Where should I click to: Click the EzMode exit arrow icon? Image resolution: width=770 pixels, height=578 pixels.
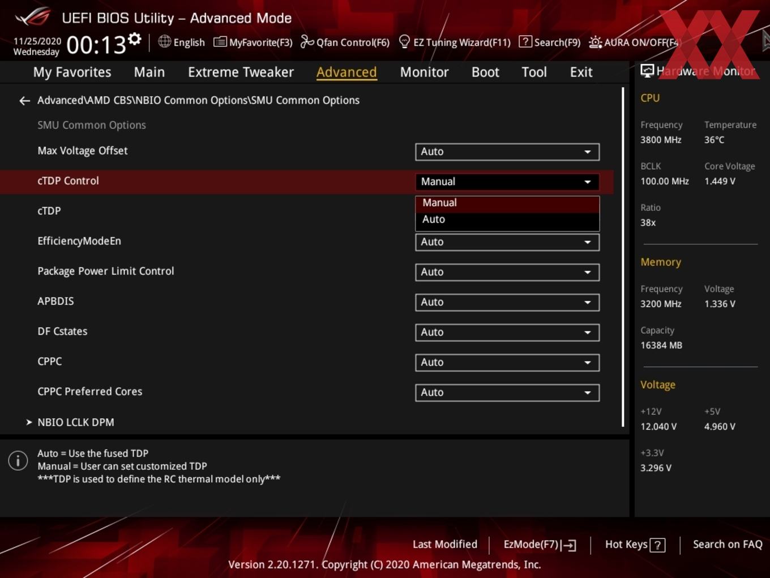click(x=569, y=545)
